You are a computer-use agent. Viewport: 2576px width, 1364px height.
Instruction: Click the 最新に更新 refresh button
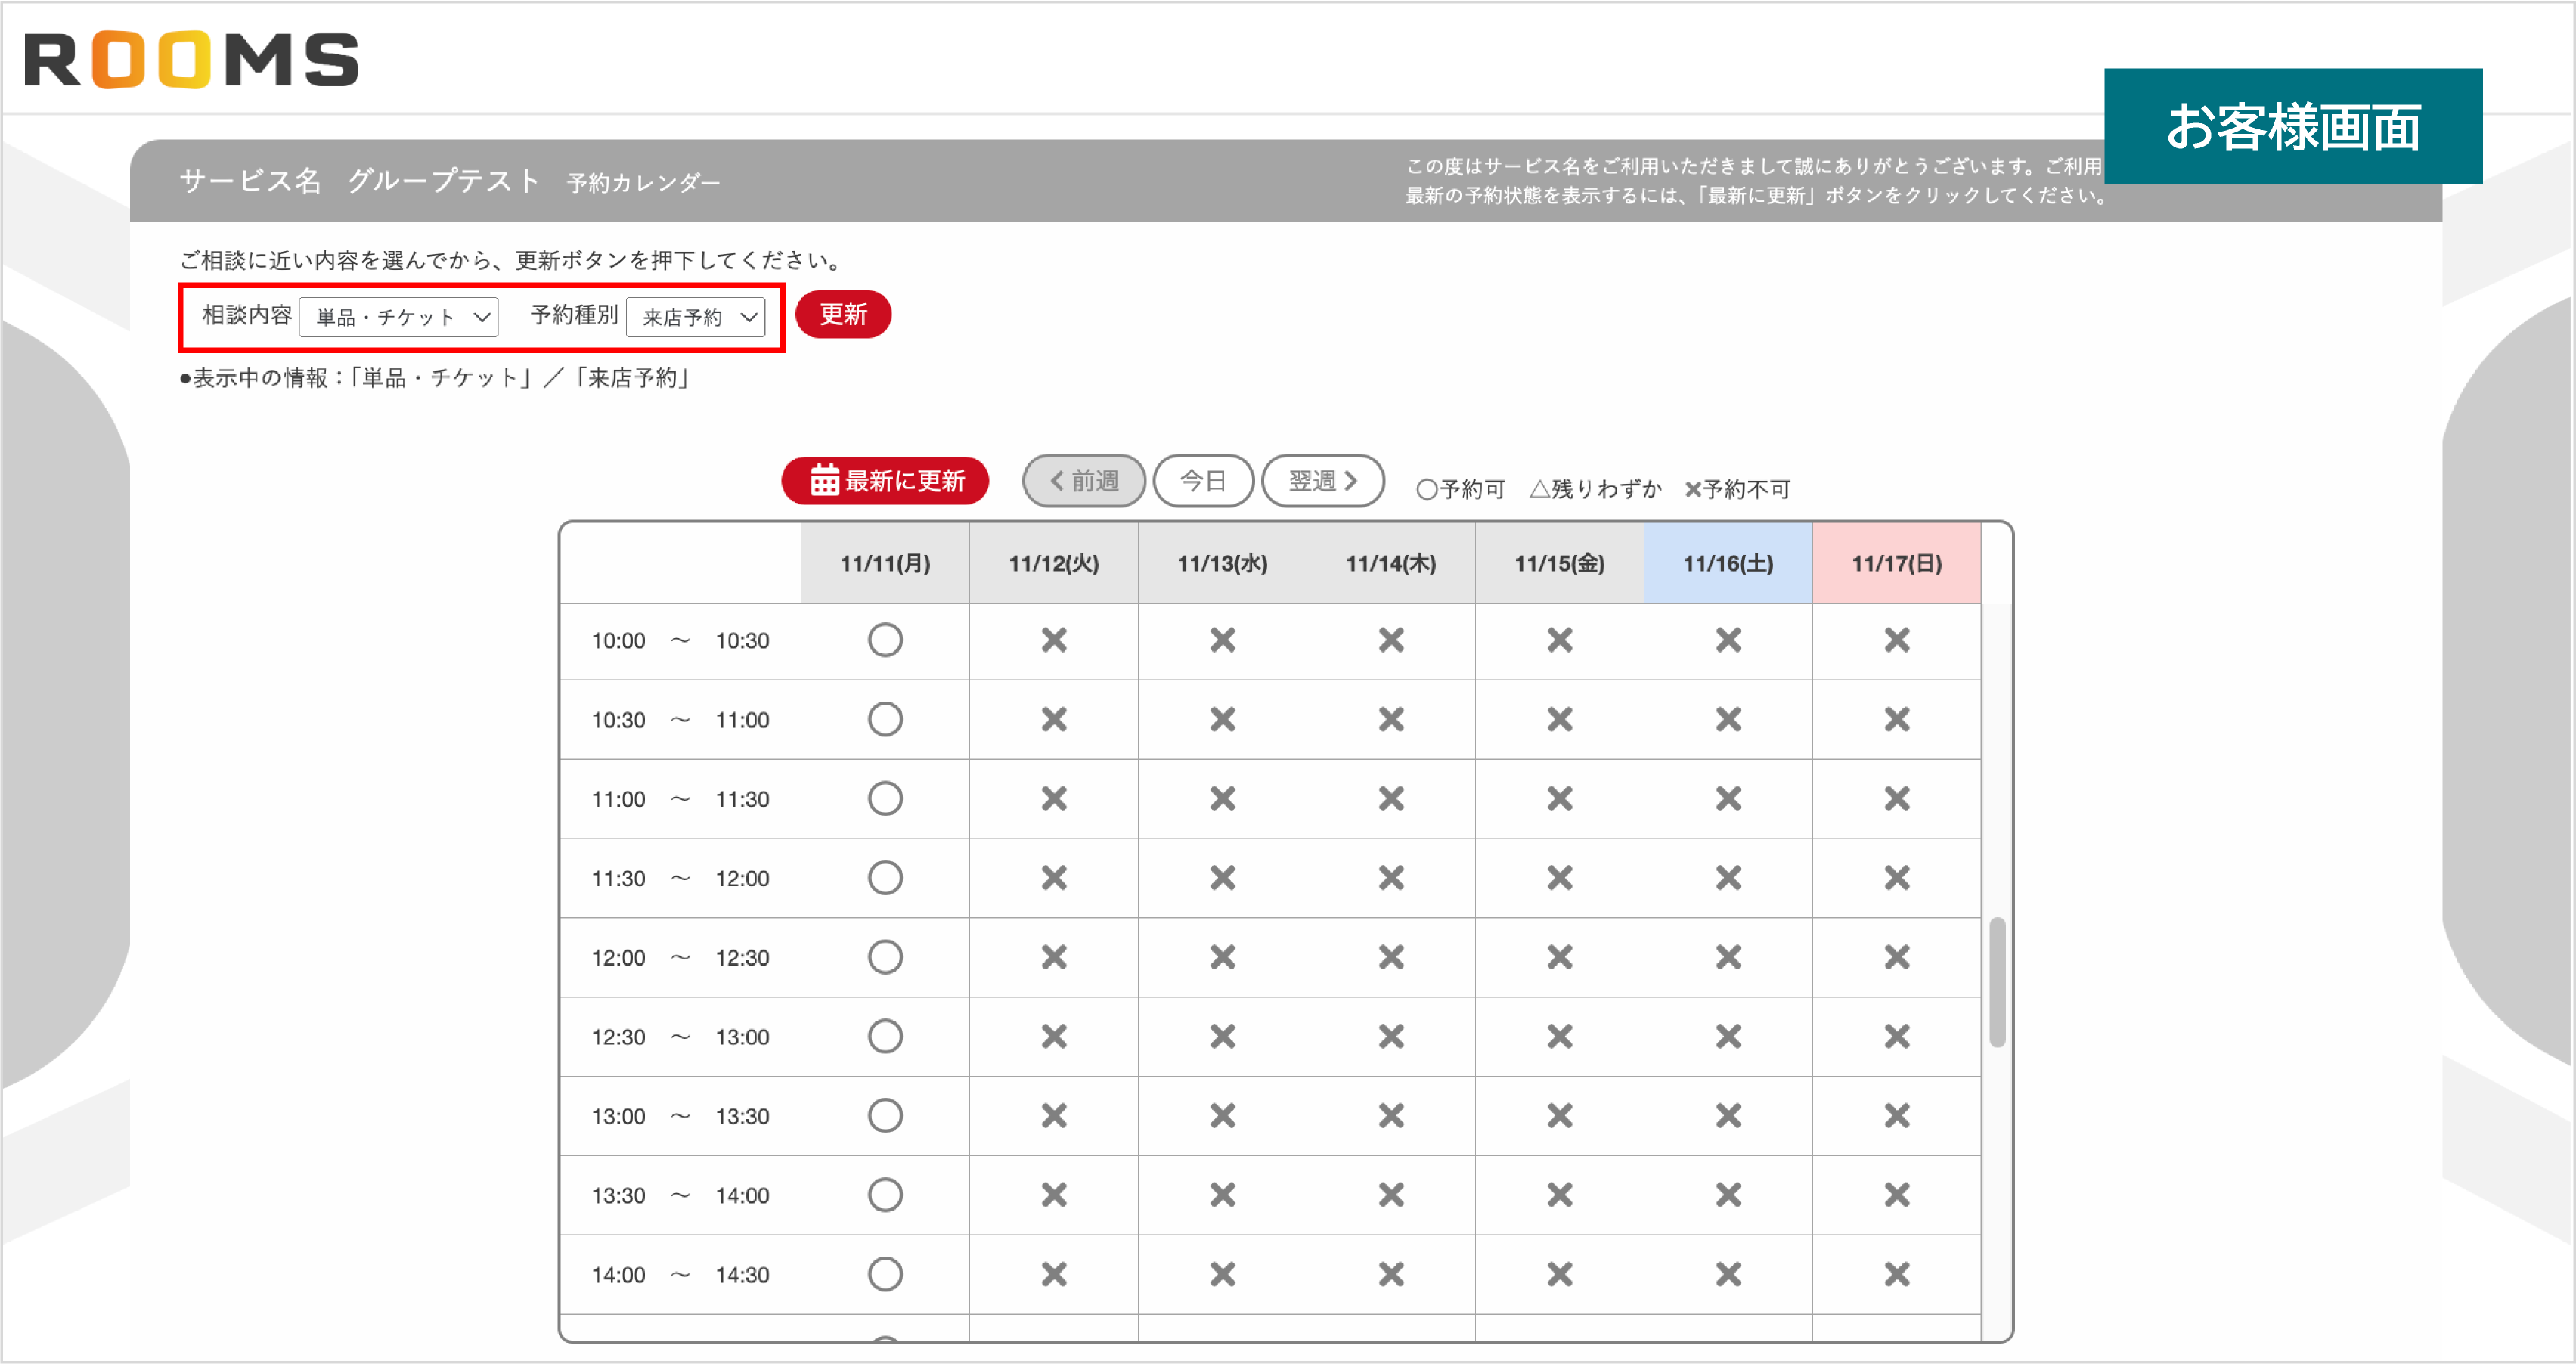[884, 480]
